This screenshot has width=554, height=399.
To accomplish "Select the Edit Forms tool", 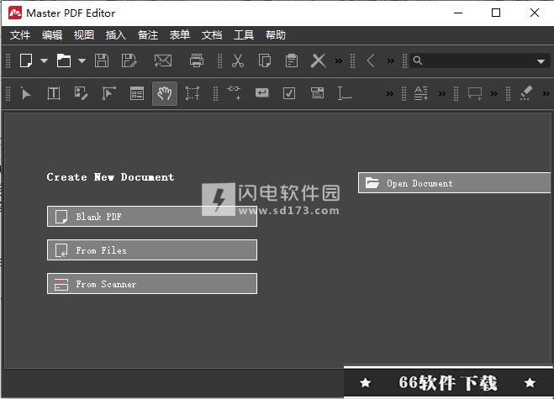I will [x=137, y=93].
